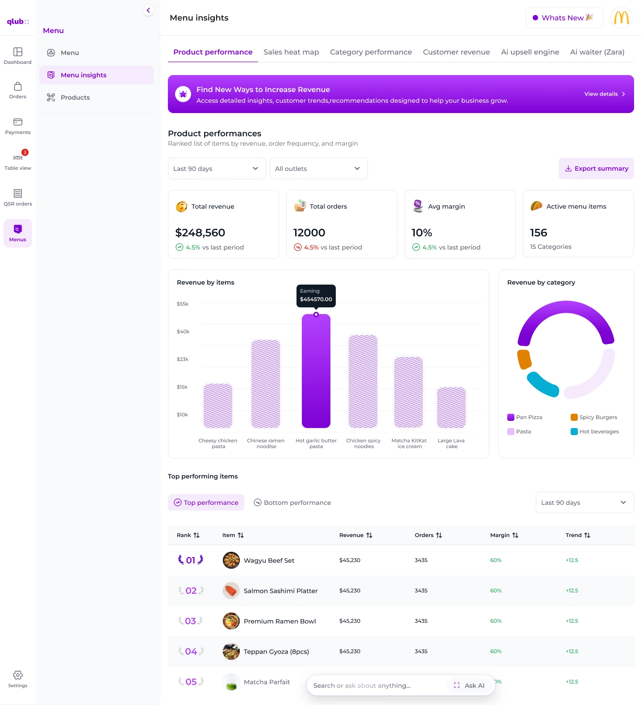Open Settings gear in sidebar
Image resolution: width=643 pixels, height=705 pixels.
18,679
